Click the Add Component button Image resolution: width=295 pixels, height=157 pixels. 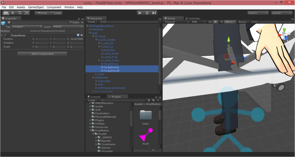tap(42, 54)
